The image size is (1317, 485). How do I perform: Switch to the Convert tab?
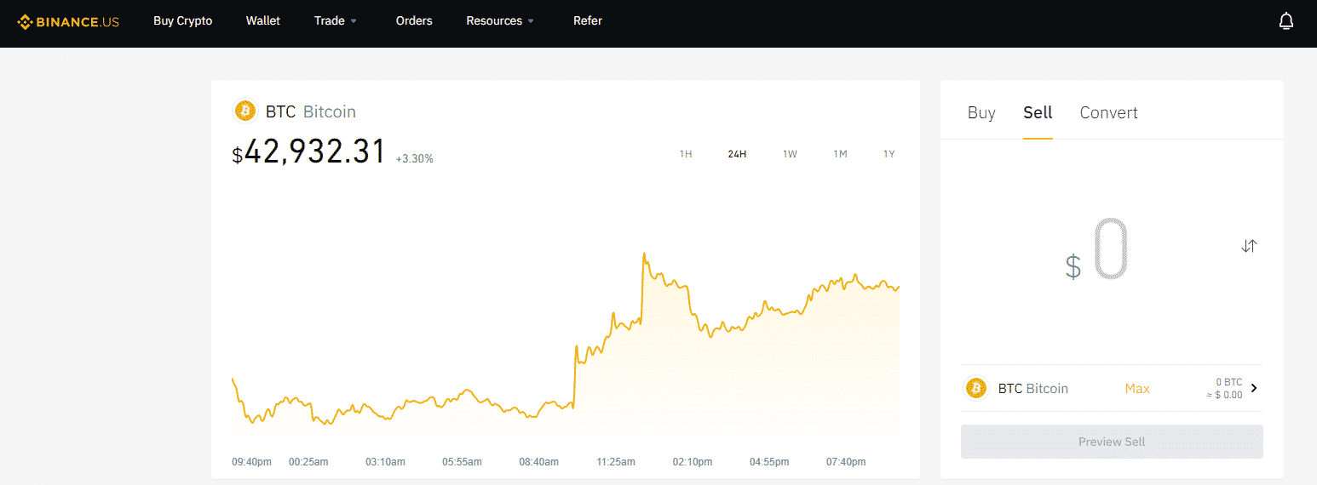pyautogui.click(x=1108, y=112)
